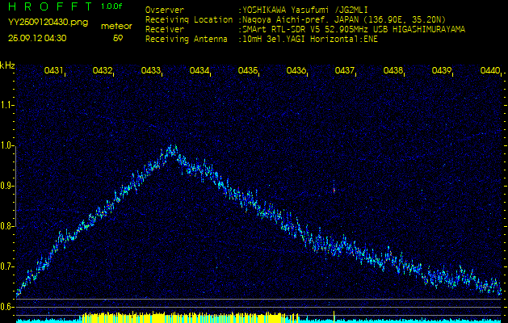Select the 26.09.12 04:30 timestamp
The width and height of the screenshot is (508, 323).
pos(37,38)
